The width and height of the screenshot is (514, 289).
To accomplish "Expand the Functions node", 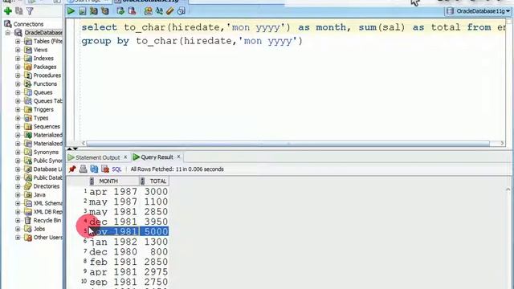I will [x=18, y=83].
